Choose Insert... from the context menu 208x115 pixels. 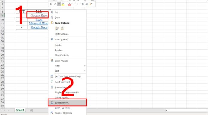[x=68, y=45]
